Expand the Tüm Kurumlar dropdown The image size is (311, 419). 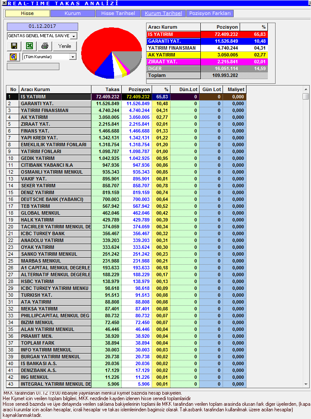tap(73, 56)
